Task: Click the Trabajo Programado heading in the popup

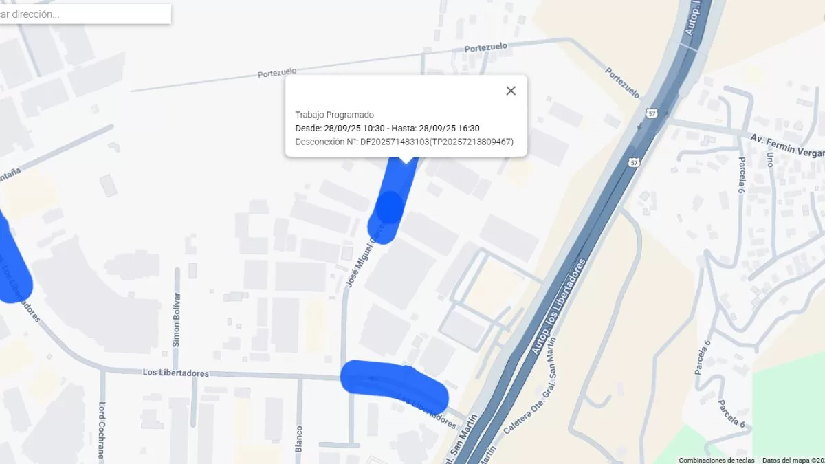Action: [334, 115]
